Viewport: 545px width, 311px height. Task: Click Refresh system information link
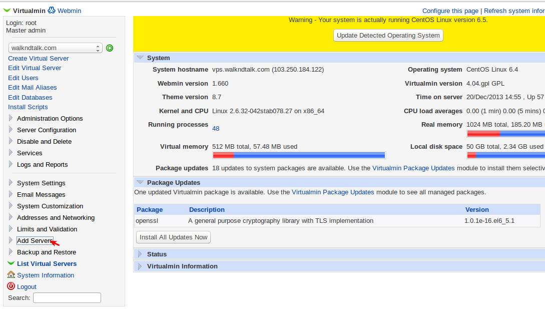click(514, 11)
